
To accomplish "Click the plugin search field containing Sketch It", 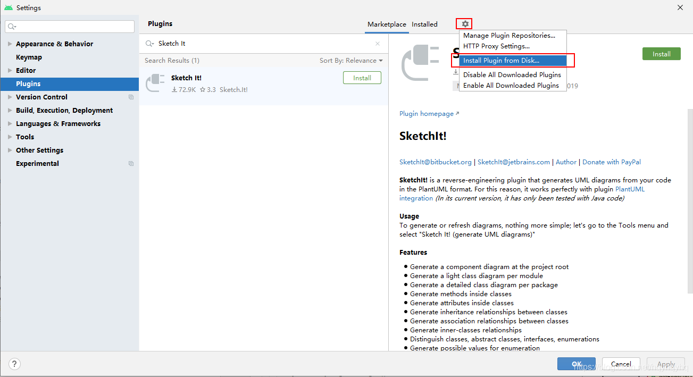I will [x=263, y=44].
